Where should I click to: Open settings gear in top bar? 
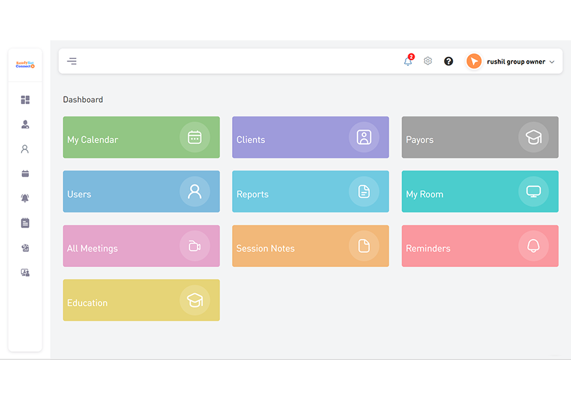pyautogui.click(x=428, y=61)
